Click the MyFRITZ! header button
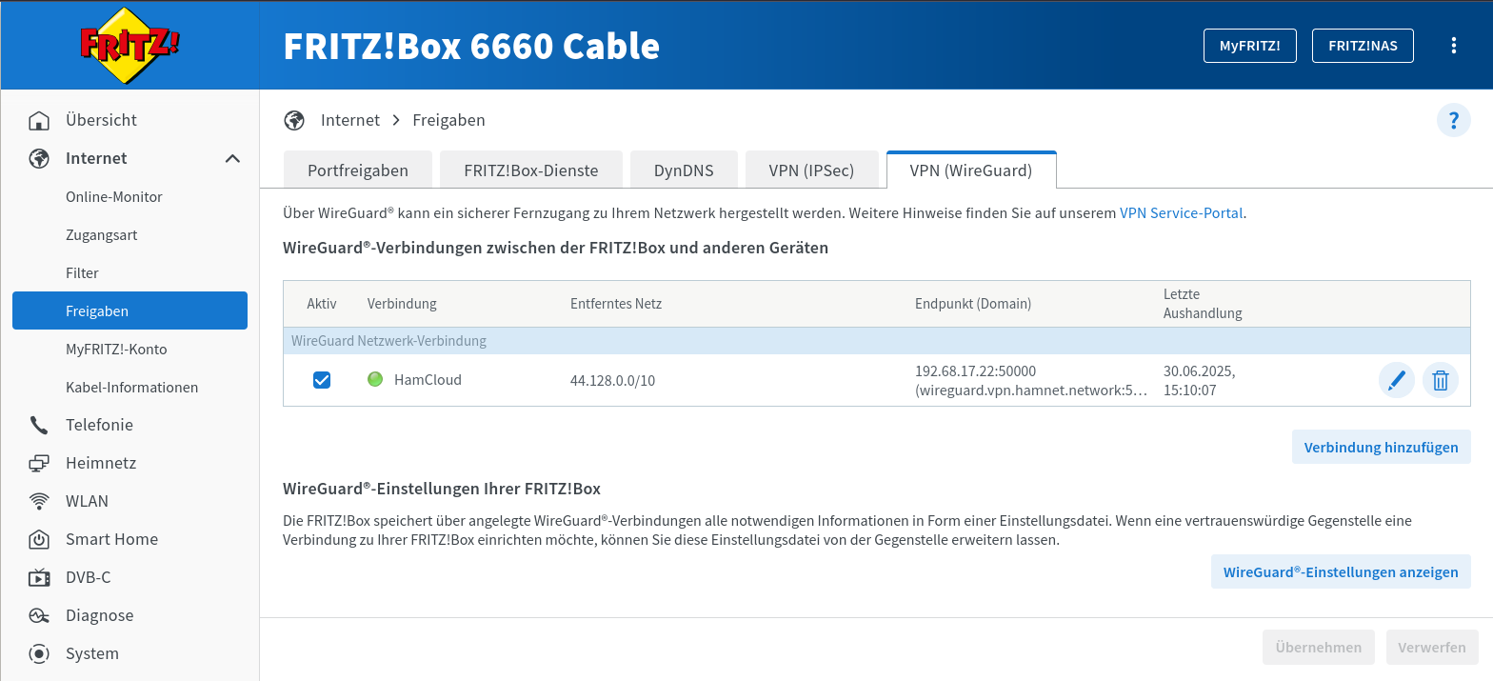Image resolution: width=1493 pixels, height=681 pixels. click(1250, 46)
